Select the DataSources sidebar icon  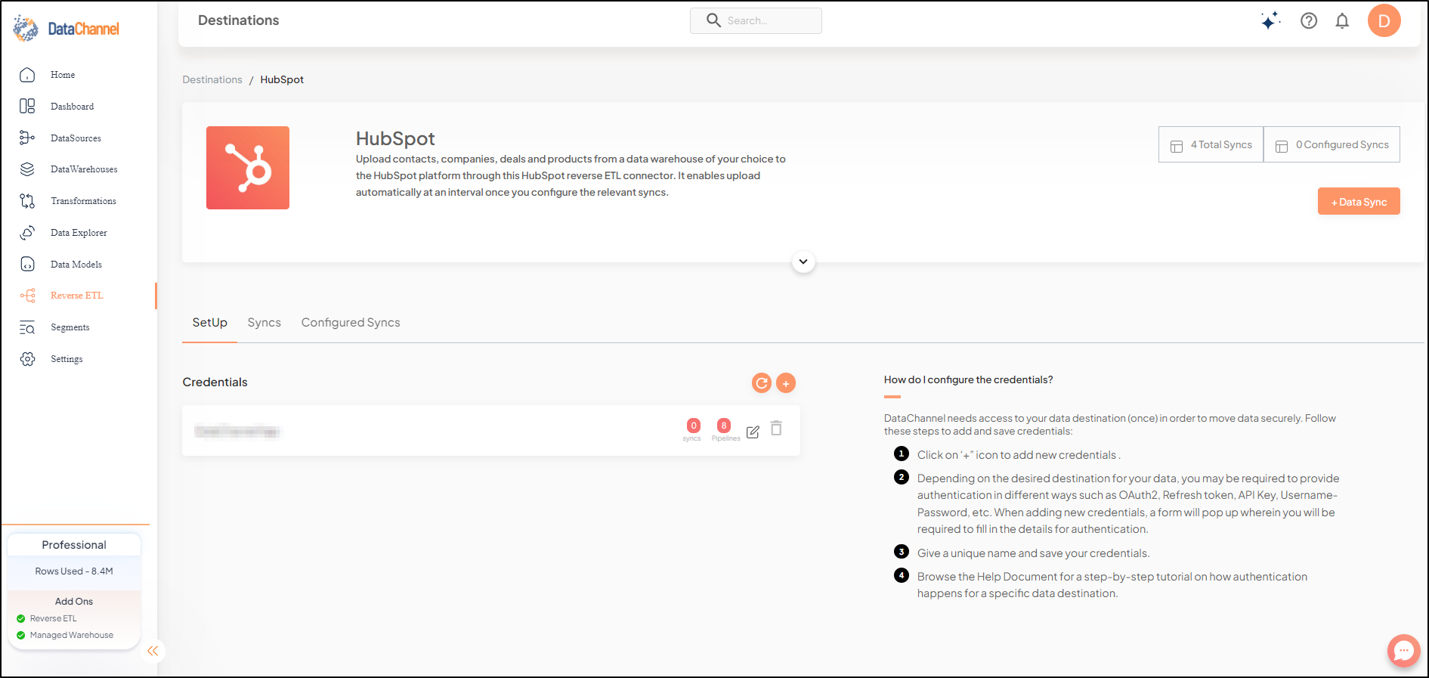tap(27, 138)
